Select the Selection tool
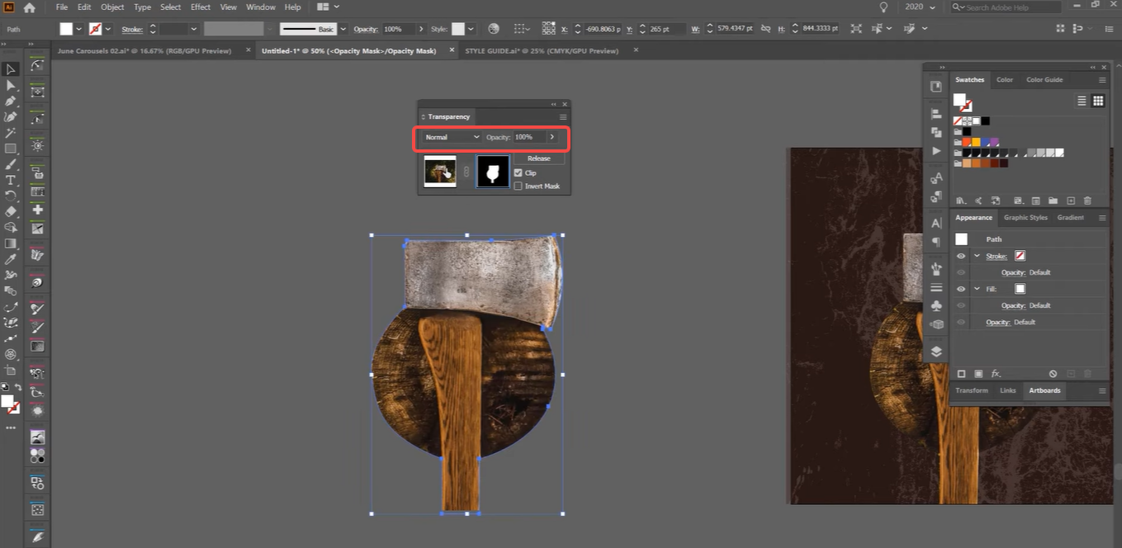 (x=11, y=69)
